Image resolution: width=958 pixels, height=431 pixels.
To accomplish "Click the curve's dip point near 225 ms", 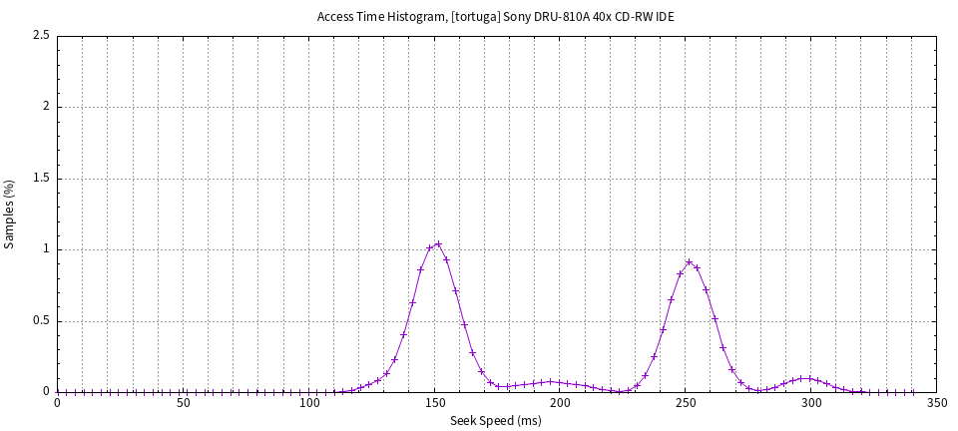I will 621,391.
